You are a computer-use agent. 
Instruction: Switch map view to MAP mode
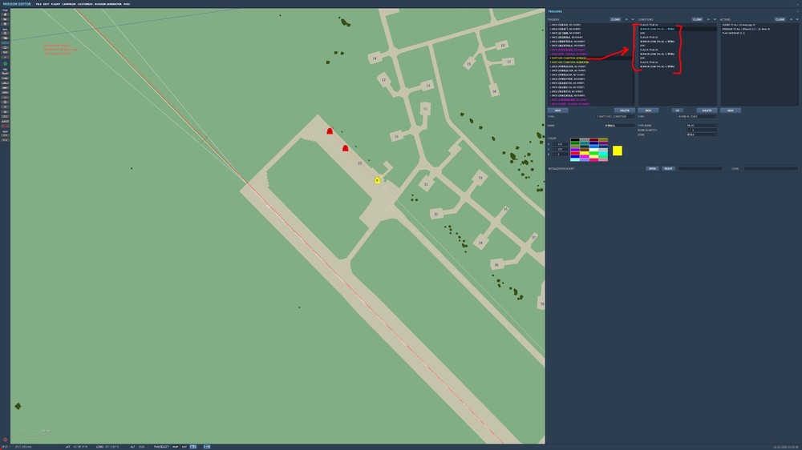pos(176,447)
